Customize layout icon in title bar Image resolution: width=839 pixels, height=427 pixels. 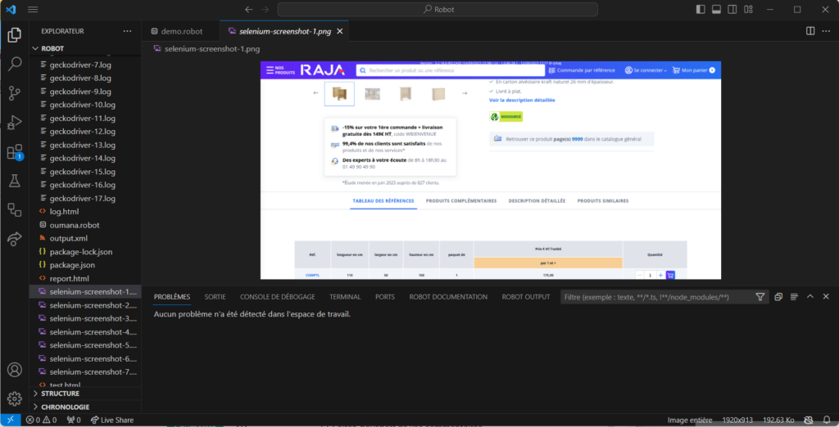pyautogui.click(x=749, y=10)
